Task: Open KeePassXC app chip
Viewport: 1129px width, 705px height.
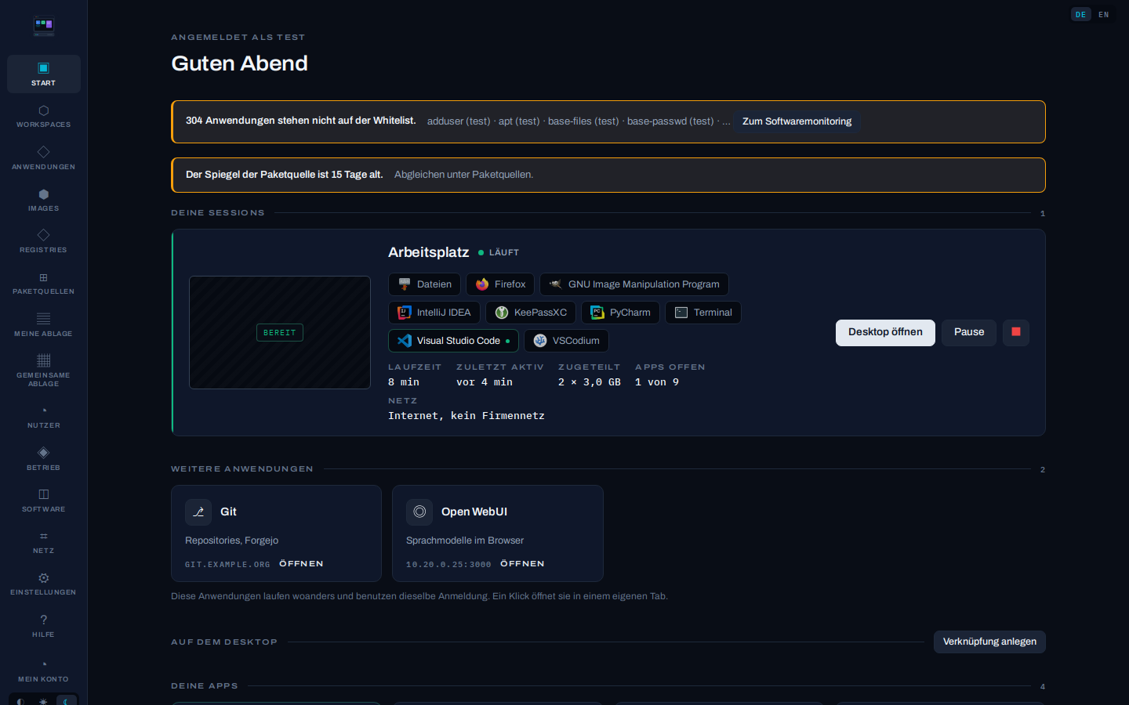Action: [531, 313]
